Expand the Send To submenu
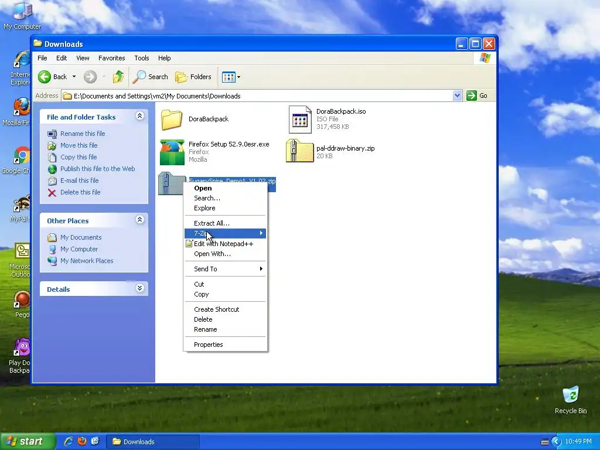Image resolution: width=600 pixels, height=450 pixels. [225, 269]
